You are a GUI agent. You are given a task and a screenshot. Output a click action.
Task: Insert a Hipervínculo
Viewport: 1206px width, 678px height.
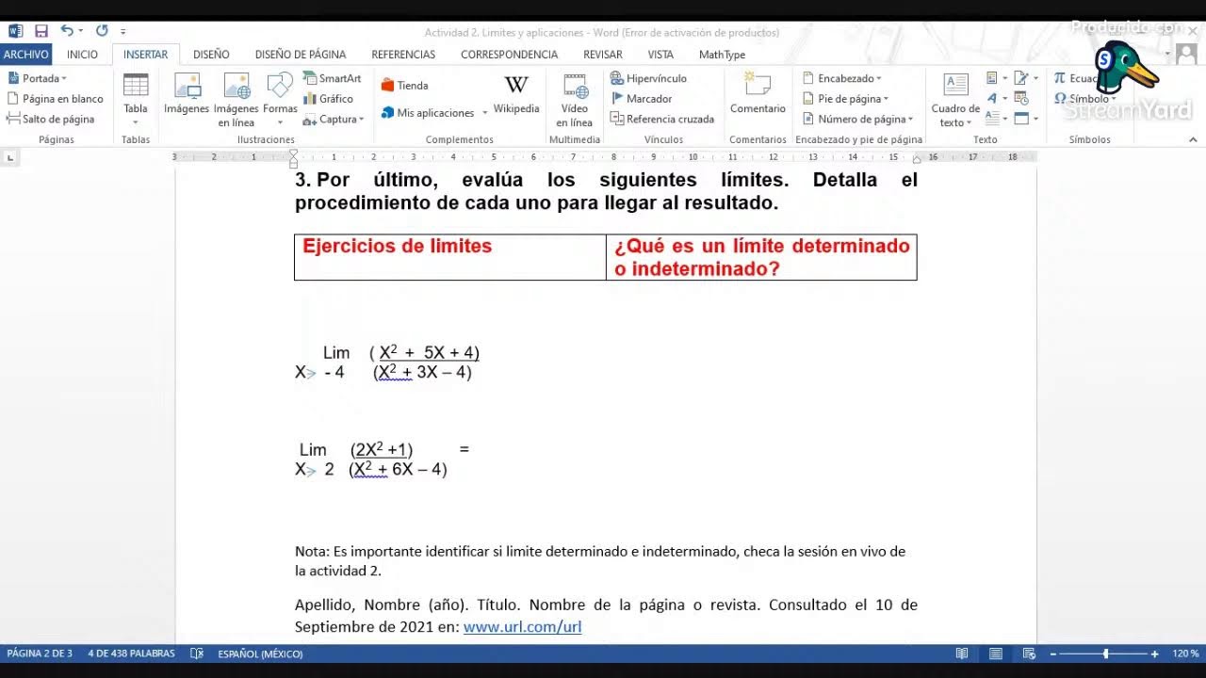pos(649,78)
